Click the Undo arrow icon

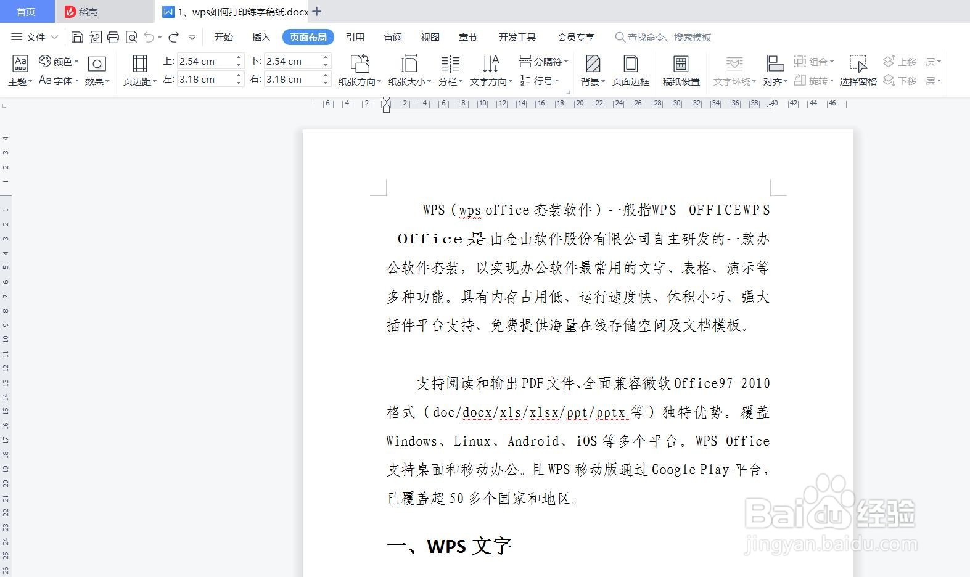pos(149,37)
